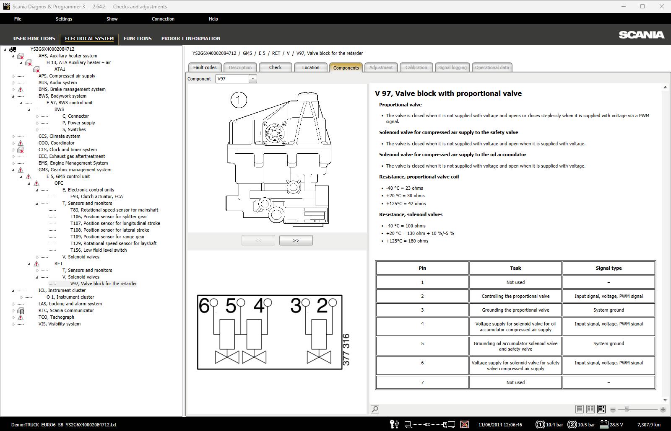
Task: Open the Component V97 dropdown
Action: [x=252, y=79]
